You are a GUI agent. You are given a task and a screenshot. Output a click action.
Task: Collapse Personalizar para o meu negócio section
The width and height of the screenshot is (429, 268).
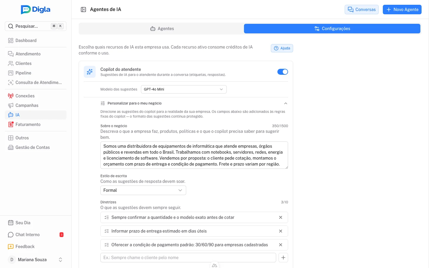click(x=194, y=103)
